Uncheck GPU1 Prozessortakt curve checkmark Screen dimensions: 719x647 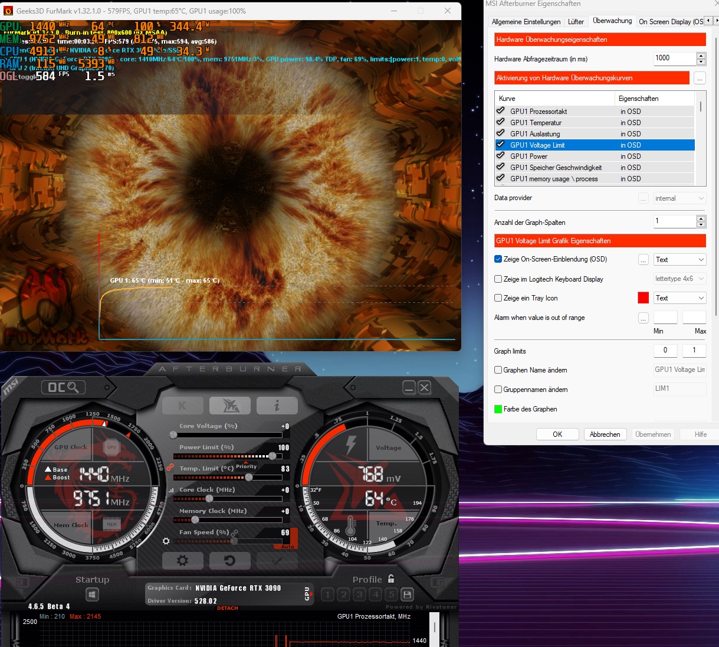tap(501, 111)
